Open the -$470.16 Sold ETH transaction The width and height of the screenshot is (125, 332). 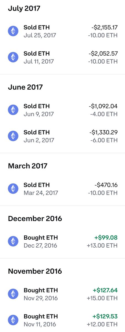(x=62, y=189)
